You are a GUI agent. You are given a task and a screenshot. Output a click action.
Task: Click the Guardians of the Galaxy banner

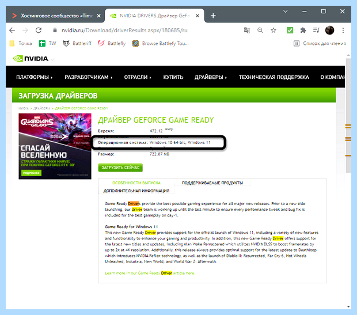(55, 146)
